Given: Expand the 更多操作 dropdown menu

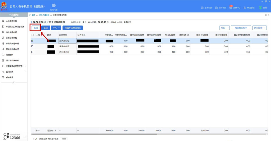Looking at the screenshot, I should point(259,28).
